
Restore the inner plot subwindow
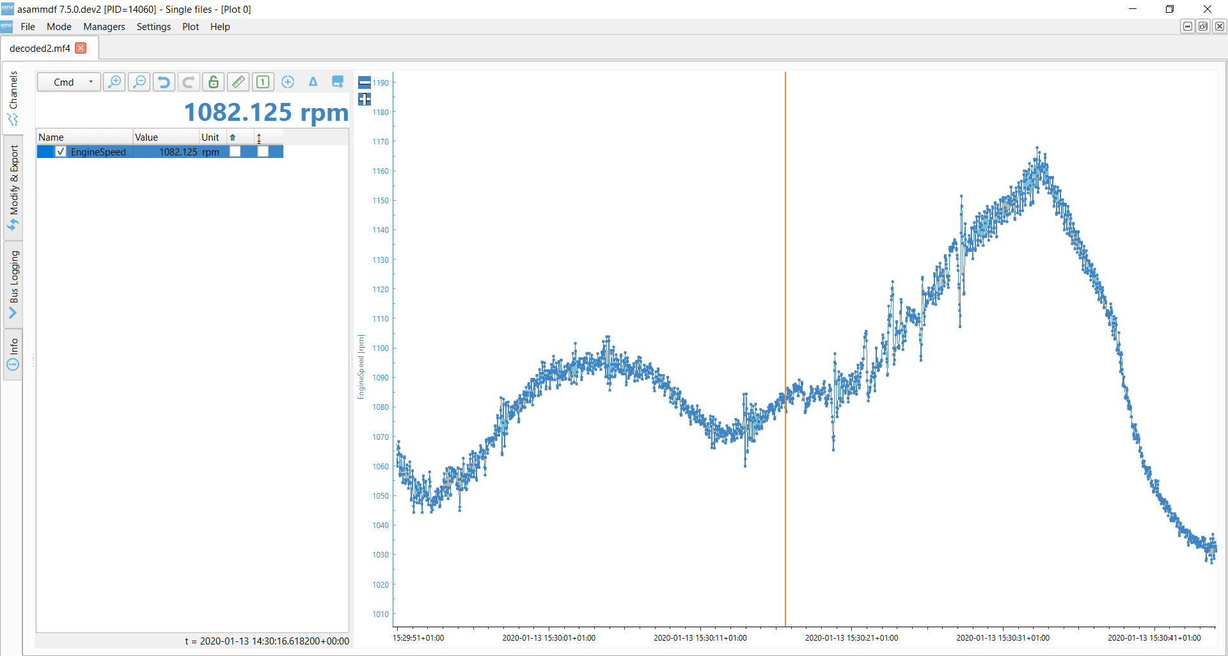1203,26
